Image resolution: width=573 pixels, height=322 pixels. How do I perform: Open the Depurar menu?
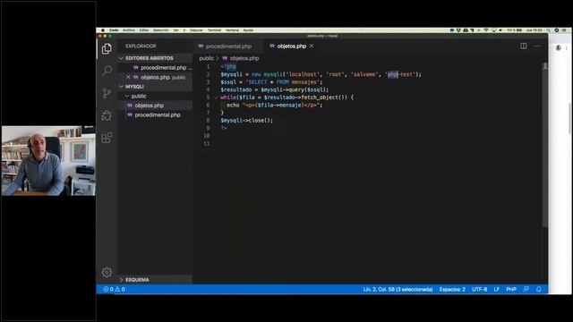pyautogui.click(x=196, y=30)
